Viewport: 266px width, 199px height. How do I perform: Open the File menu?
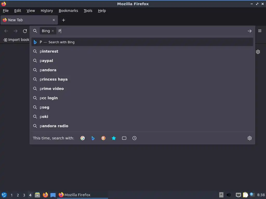click(6, 11)
